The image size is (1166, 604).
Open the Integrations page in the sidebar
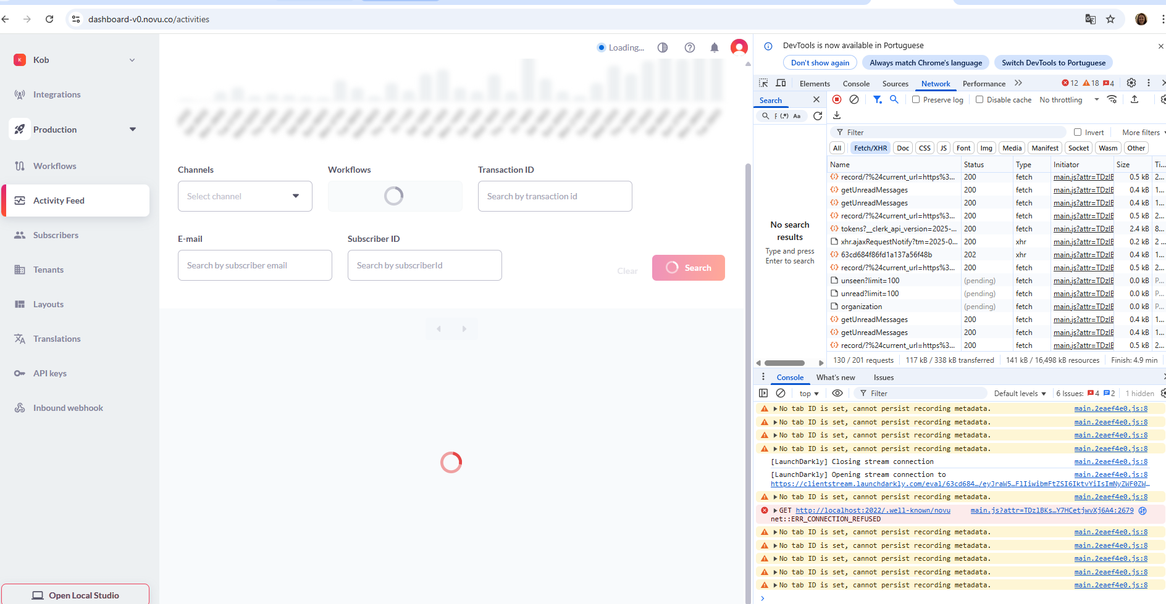point(57,94)
